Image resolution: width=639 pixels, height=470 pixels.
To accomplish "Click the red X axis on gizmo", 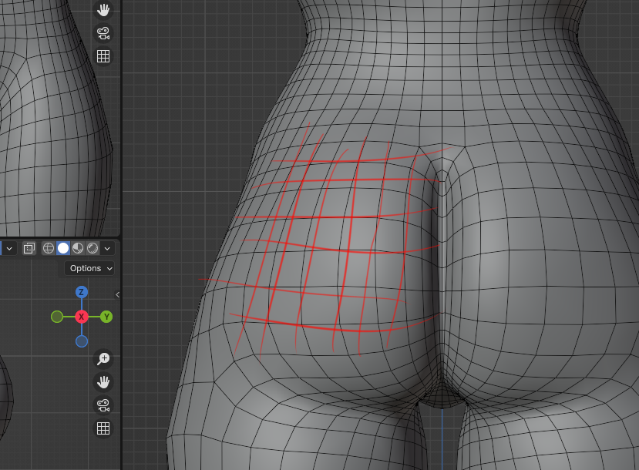I will (82, 317).
